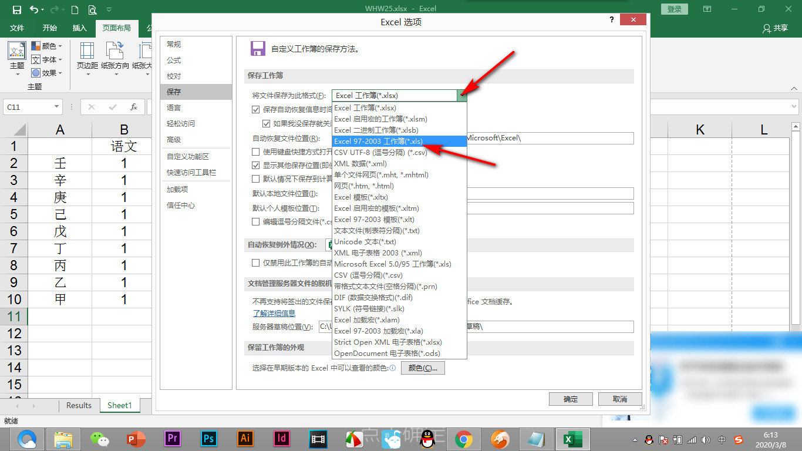
Task: Click the Undo arrow icon
Action: pos(34,9)
